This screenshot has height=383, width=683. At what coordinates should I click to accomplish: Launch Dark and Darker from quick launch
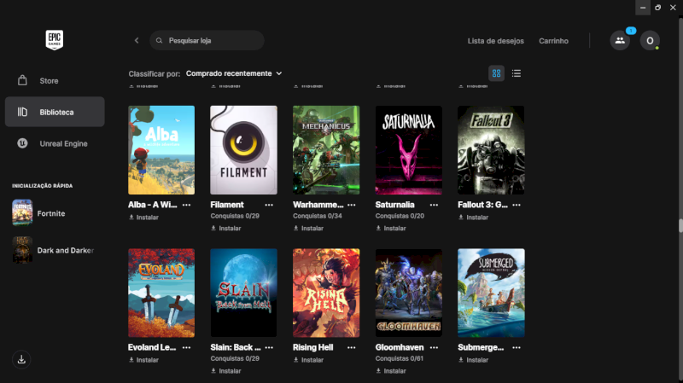[x=55, y=250]
